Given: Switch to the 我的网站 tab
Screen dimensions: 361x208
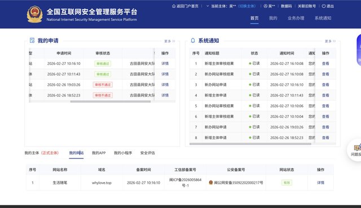Looking at the screenshot, I should 76,153.
